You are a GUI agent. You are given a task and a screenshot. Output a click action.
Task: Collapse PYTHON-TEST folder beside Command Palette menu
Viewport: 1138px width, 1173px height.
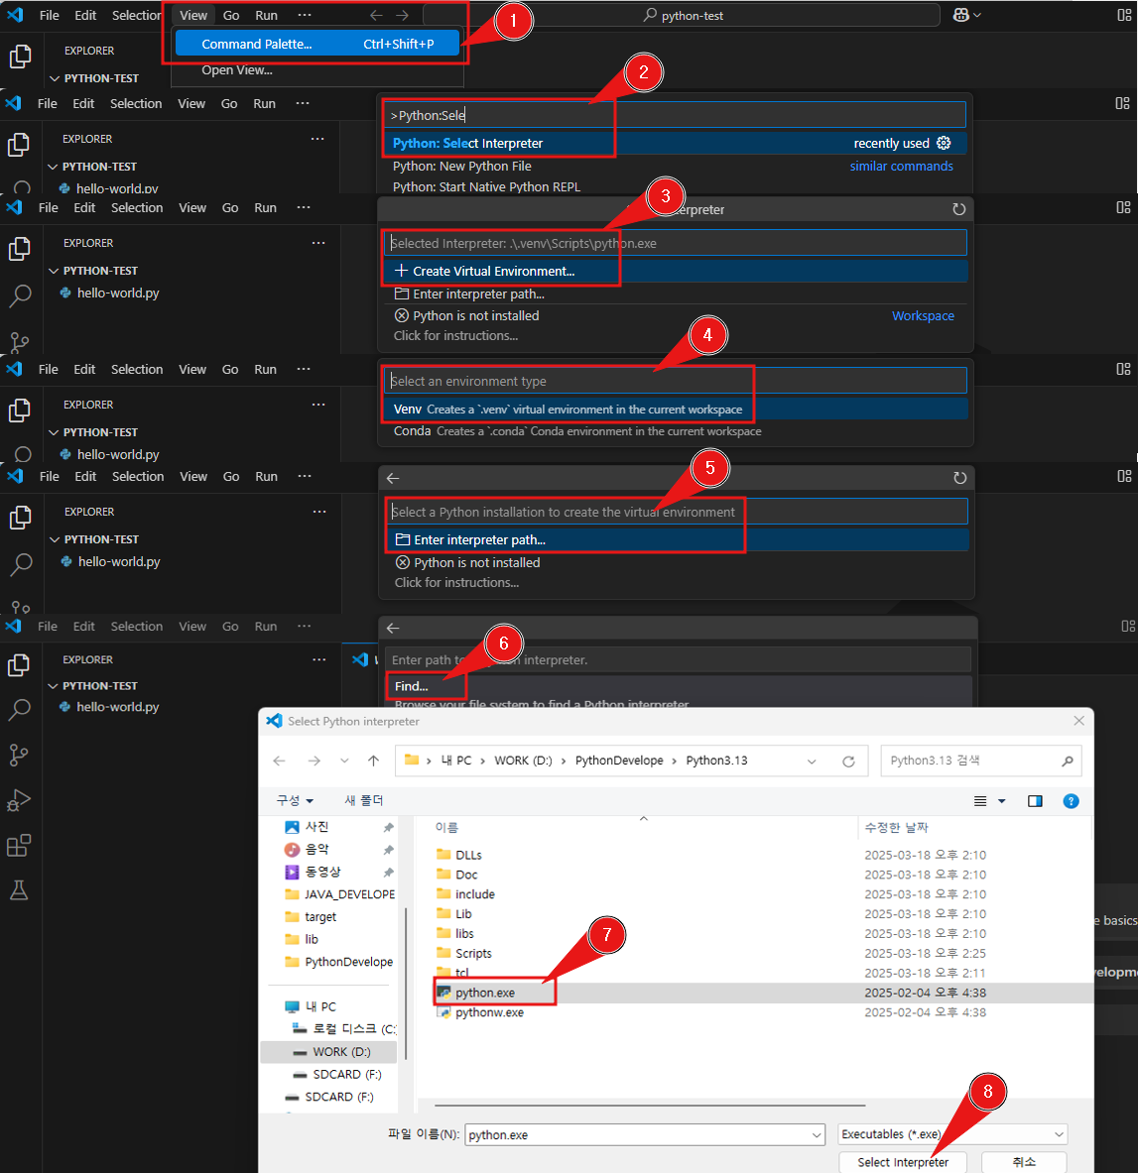[x=54, y=78]
